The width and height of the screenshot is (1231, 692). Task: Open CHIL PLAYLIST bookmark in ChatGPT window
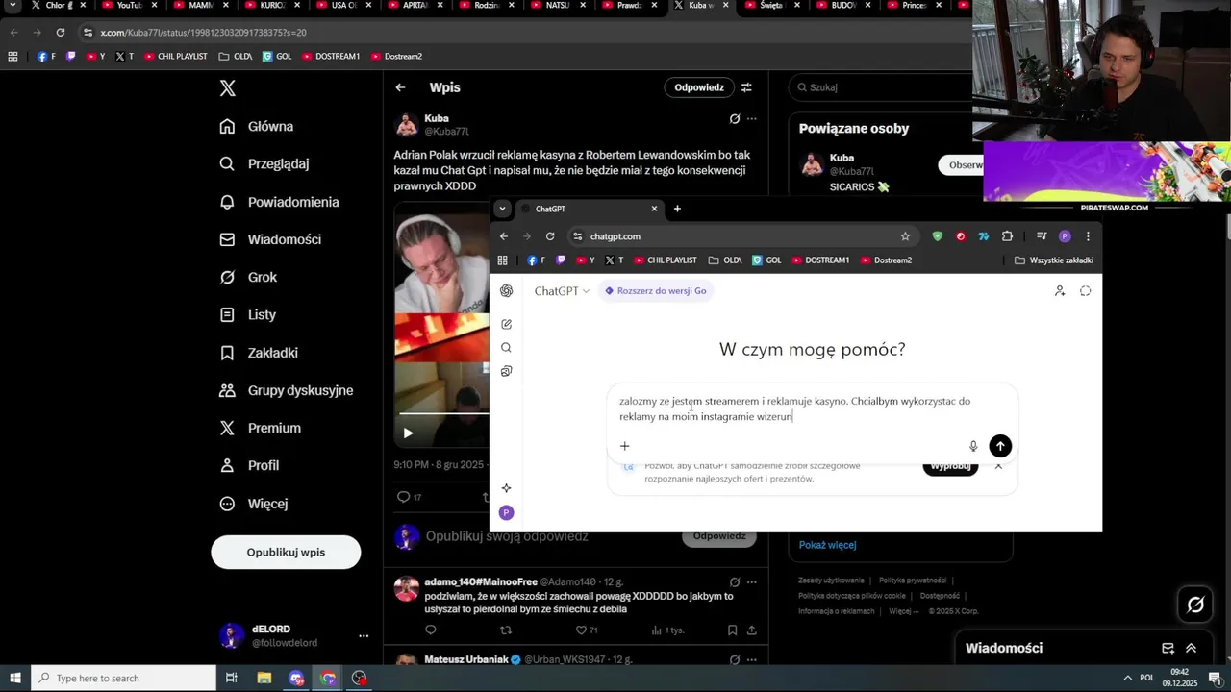coord(665,260)
